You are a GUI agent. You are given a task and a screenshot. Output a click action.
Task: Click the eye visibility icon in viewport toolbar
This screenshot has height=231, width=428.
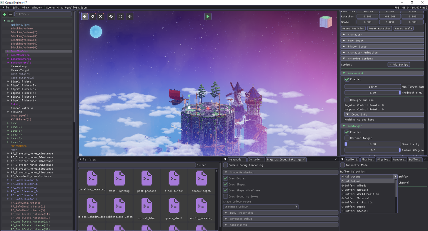(129, 16)
